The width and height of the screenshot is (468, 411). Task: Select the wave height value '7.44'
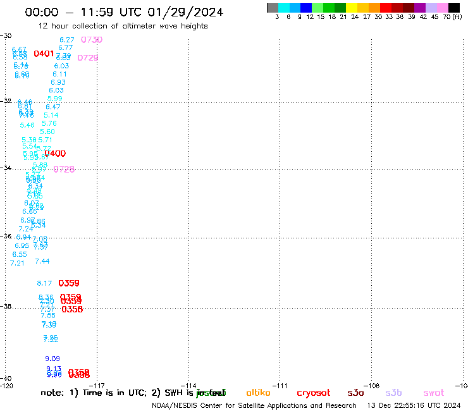[x=42, y=262]
